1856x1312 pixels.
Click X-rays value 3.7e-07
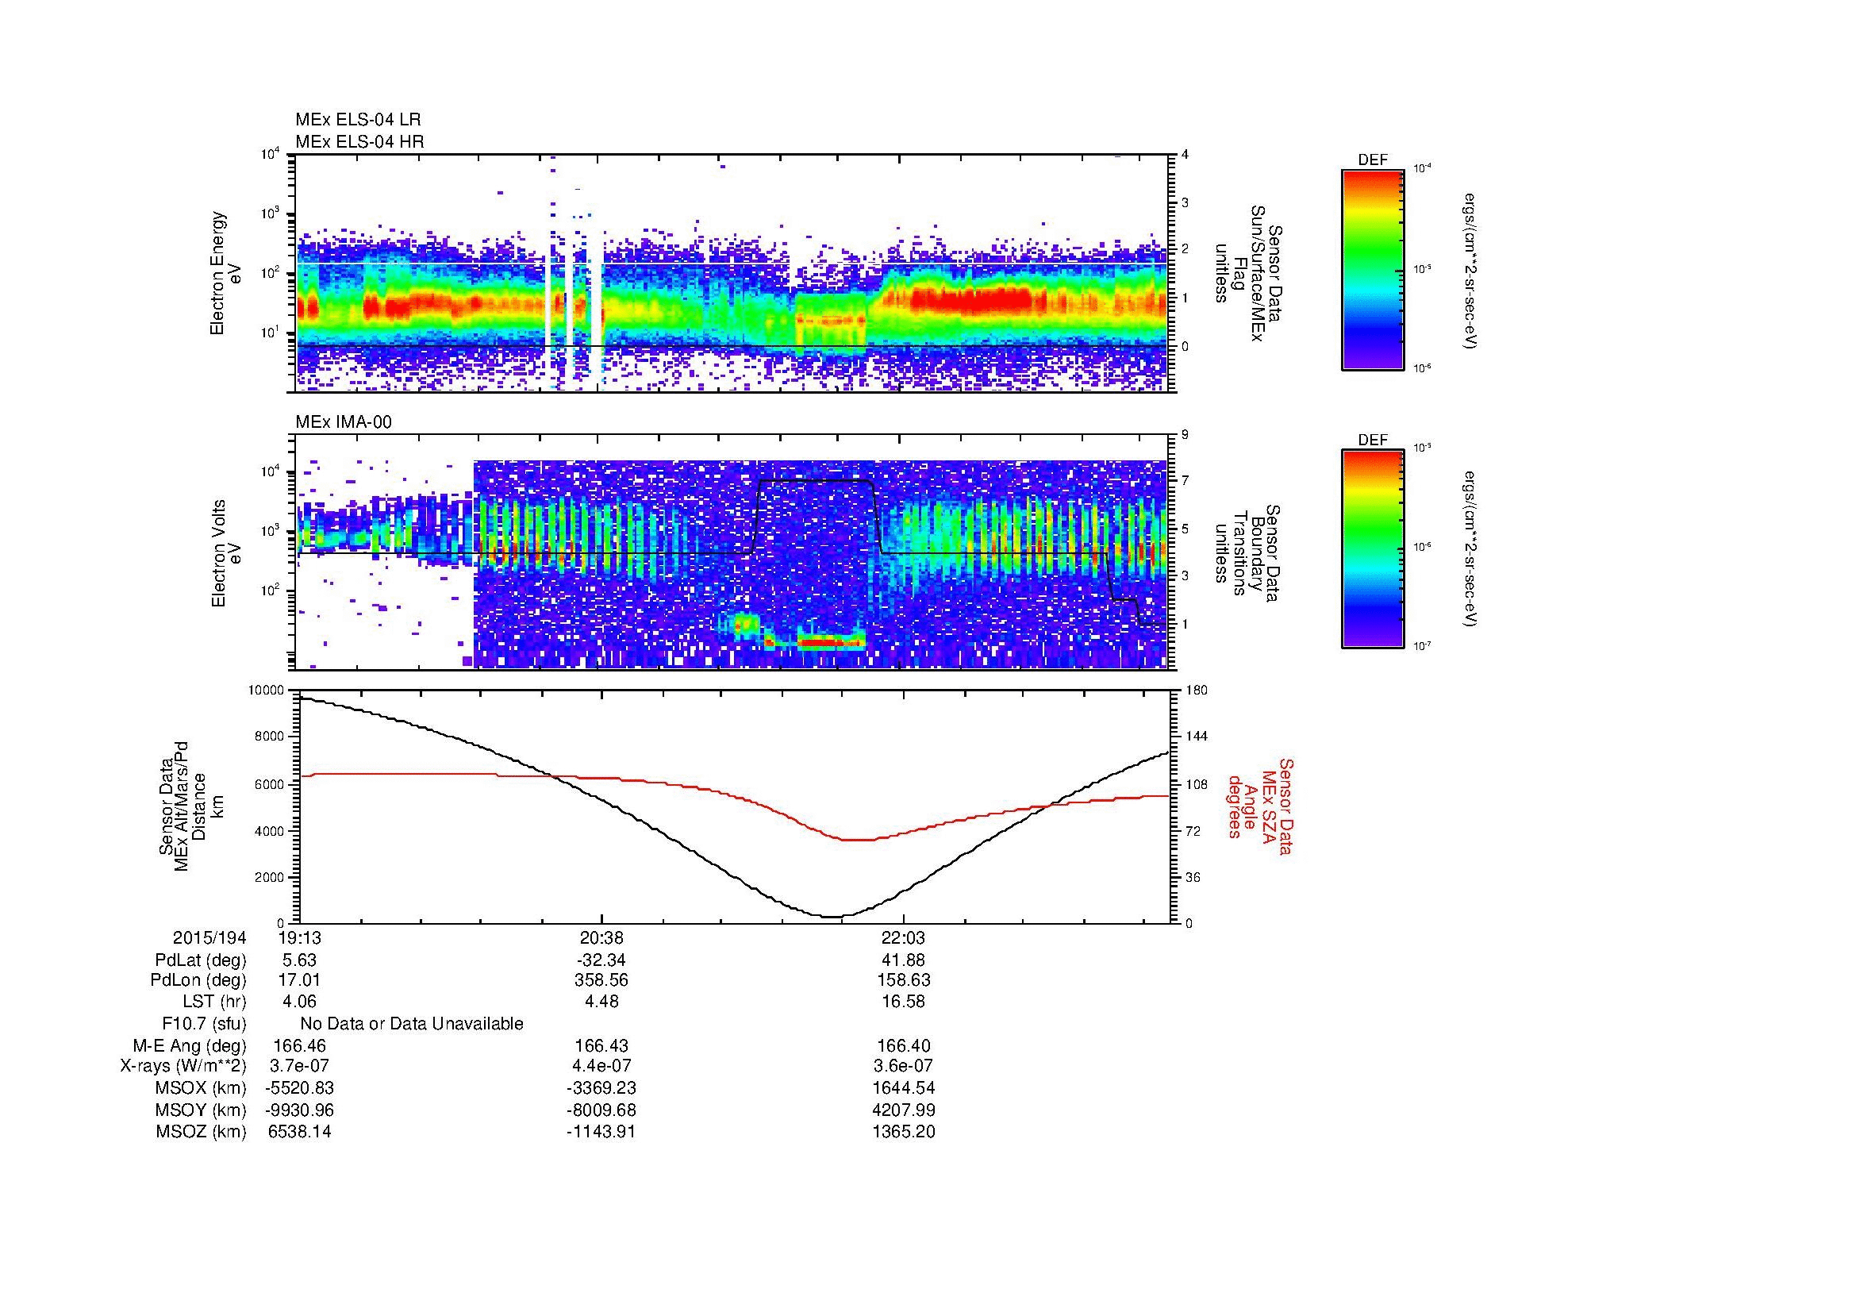tap(299, 1066)
